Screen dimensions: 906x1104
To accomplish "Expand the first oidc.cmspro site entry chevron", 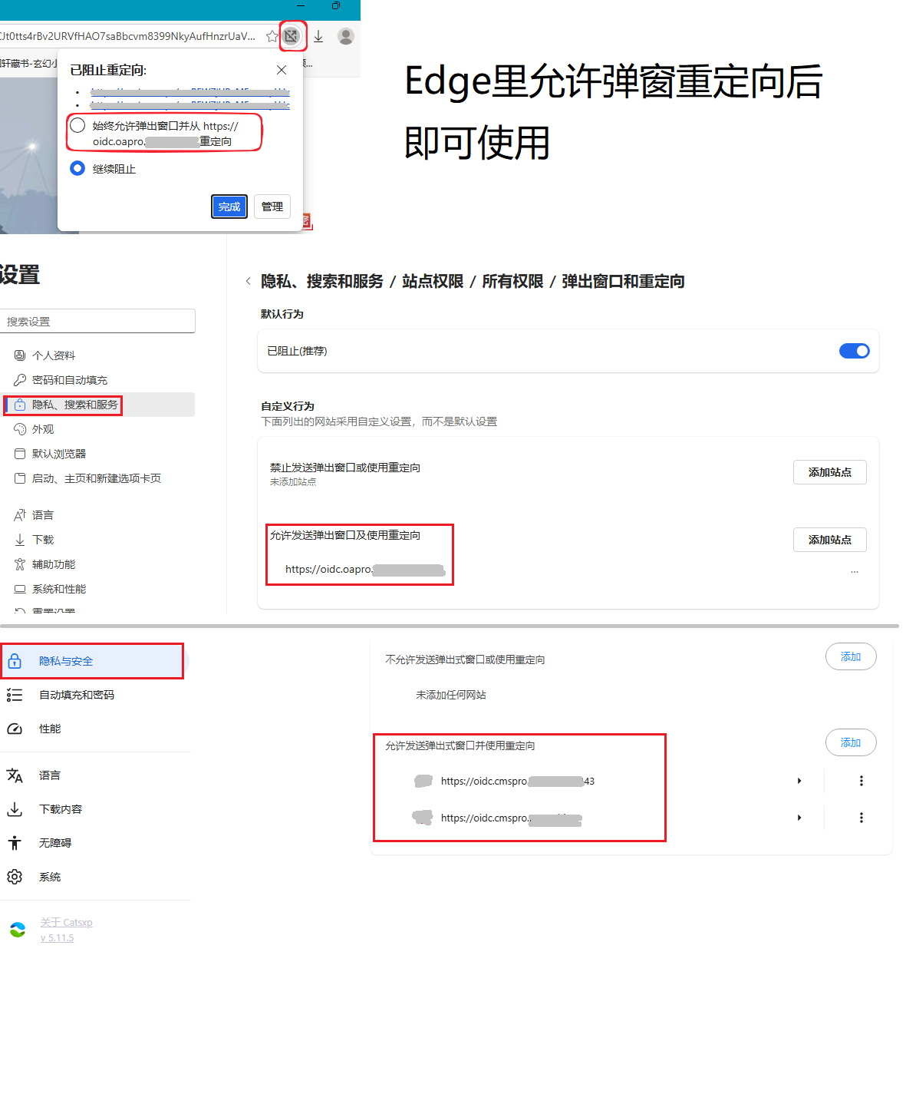I will click(799, 781).
